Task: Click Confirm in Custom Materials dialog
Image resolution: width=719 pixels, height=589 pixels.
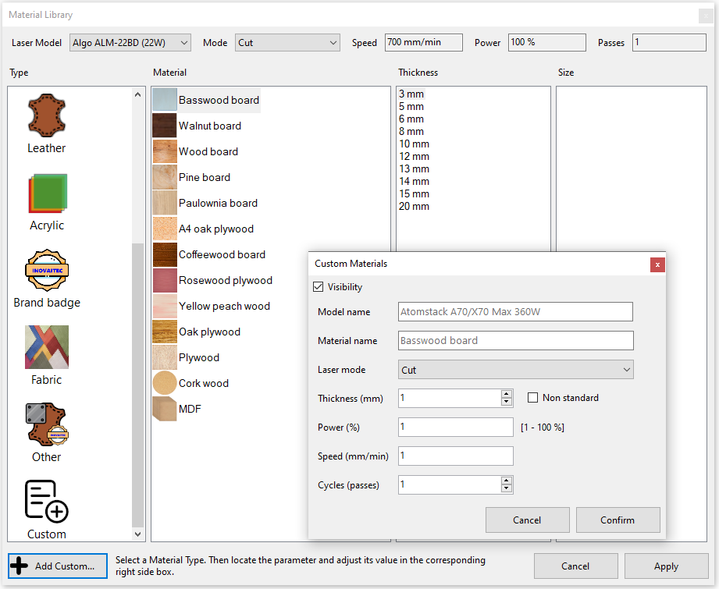Action: tap(618, 520)
